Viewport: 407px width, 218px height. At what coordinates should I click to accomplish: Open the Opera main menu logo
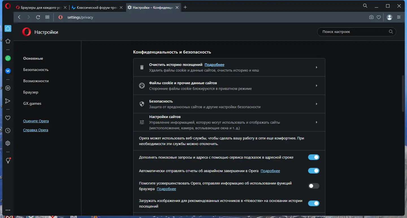[8, 6]
